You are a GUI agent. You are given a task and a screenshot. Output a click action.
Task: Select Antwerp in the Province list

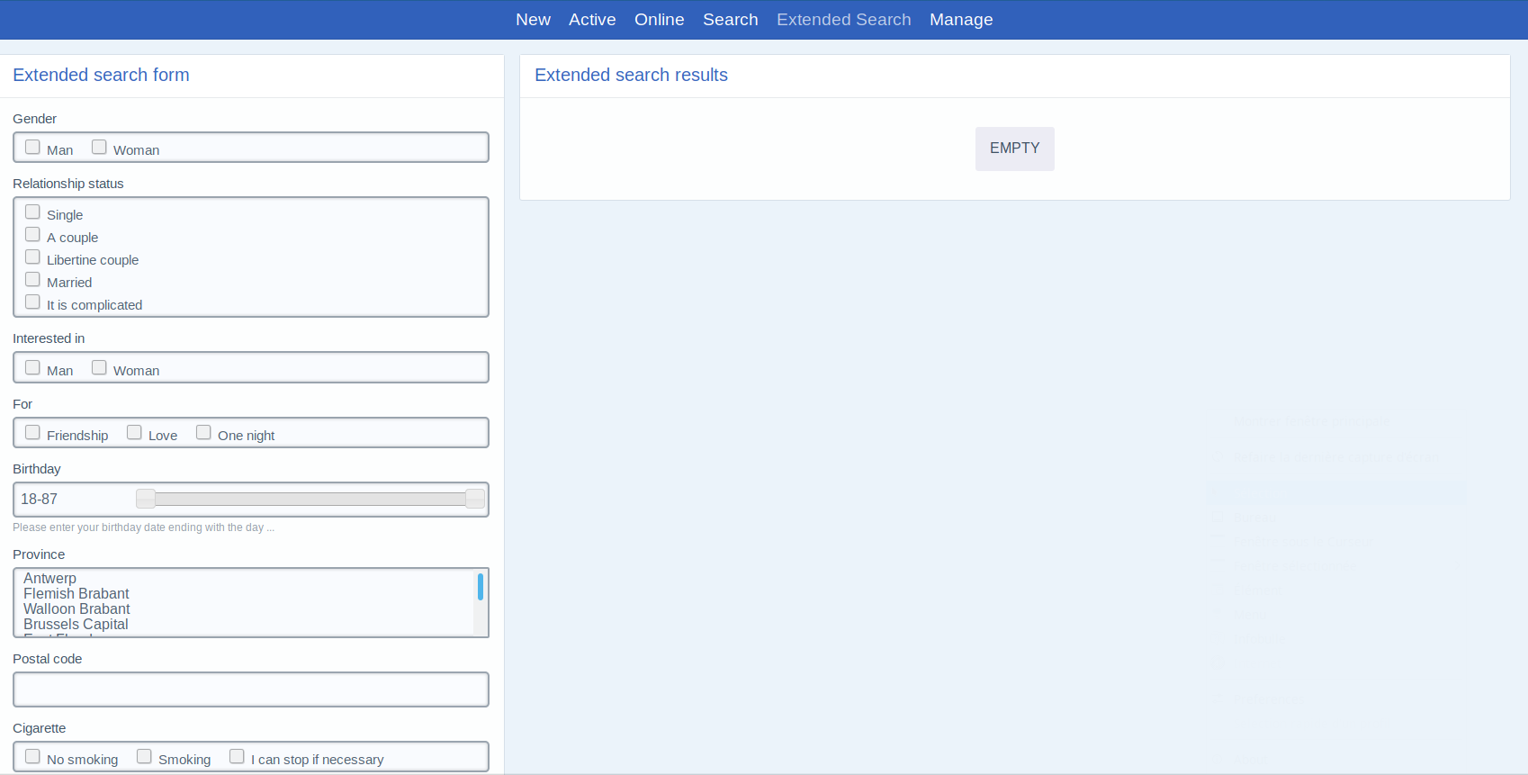tap(50, 578)
